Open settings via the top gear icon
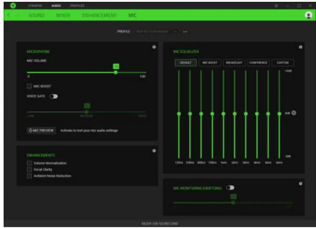The height and width of the screenshot is (228, 316). (276, 6)
